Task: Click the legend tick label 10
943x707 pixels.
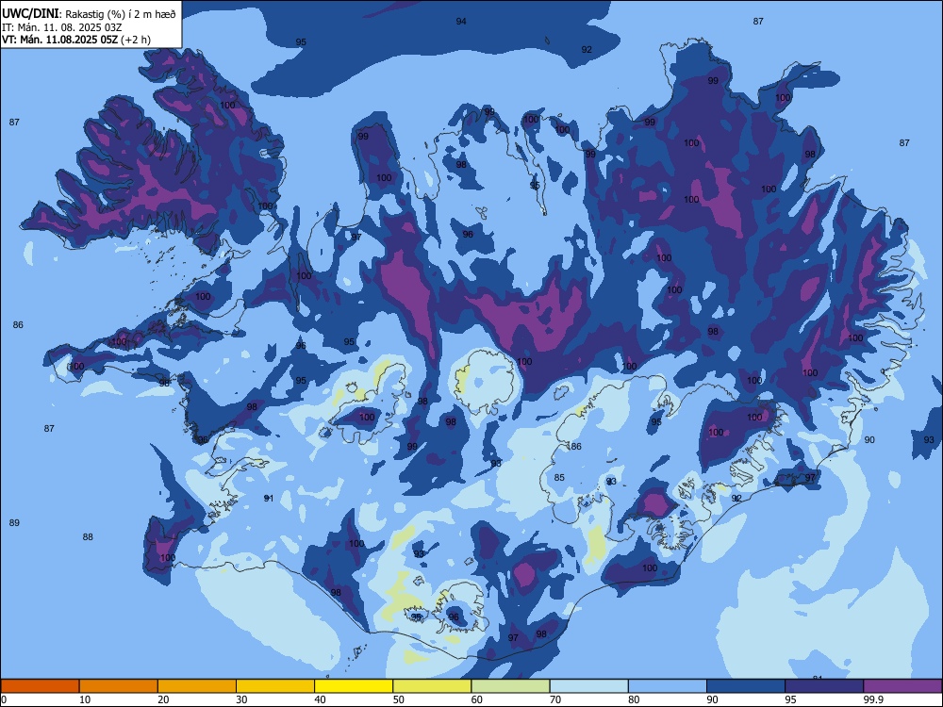Action: pos(85,699)
